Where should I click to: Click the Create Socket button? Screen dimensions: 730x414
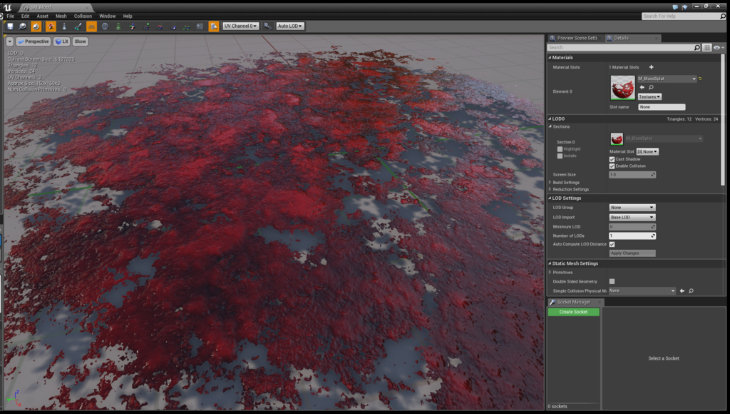(574, 312)
